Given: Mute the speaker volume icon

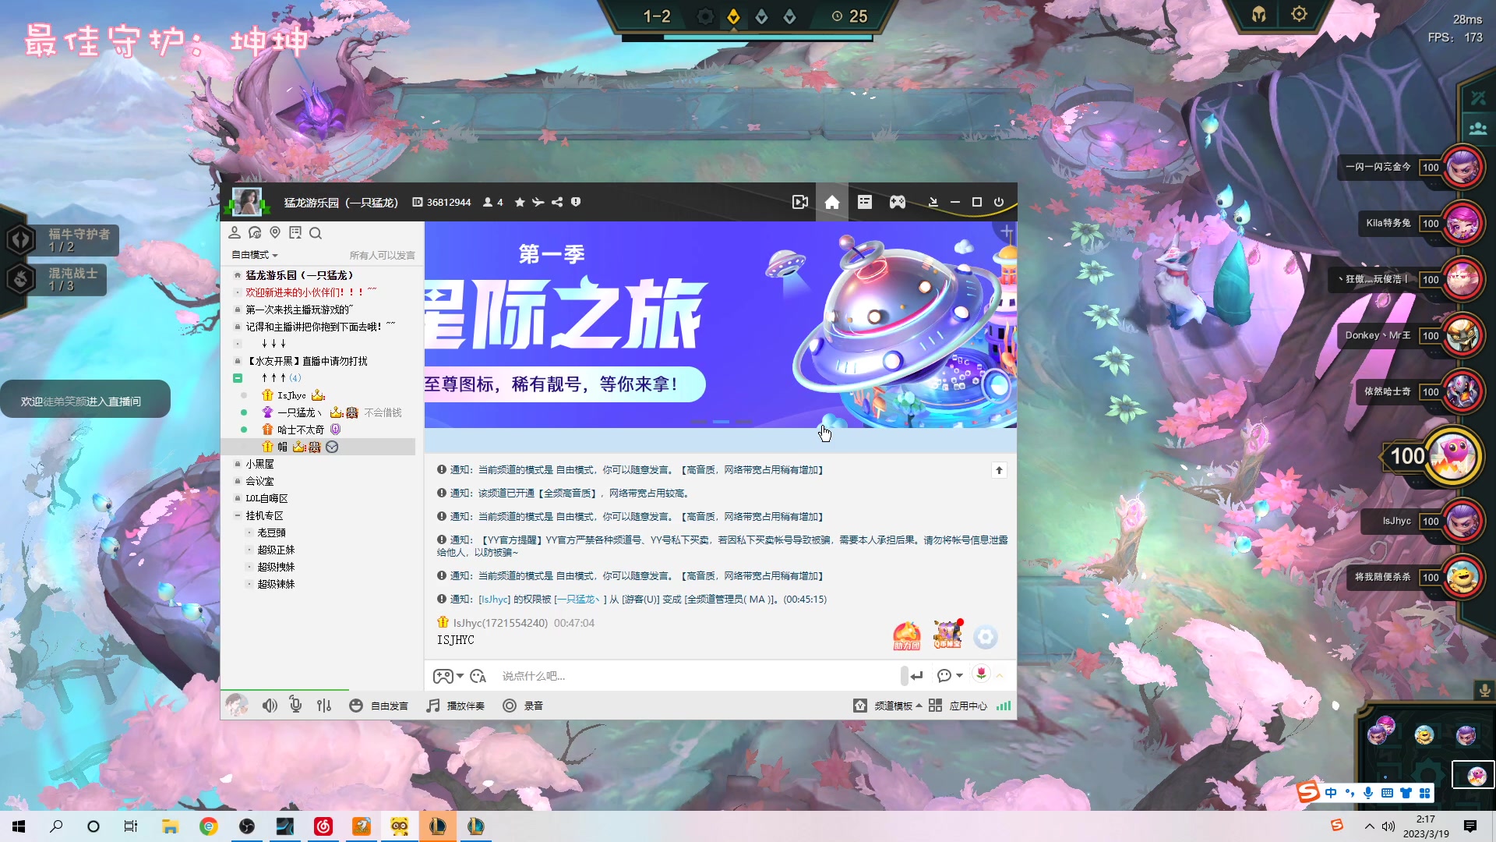Looking at the screenshot, I should click(x=270, y=706).
